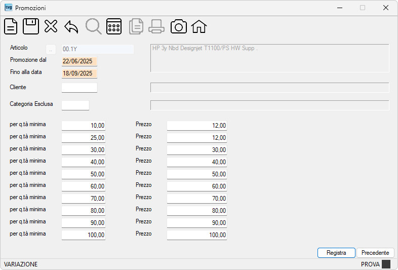
Task: Click the dark square beside PROVA
Action: [386, 264]
